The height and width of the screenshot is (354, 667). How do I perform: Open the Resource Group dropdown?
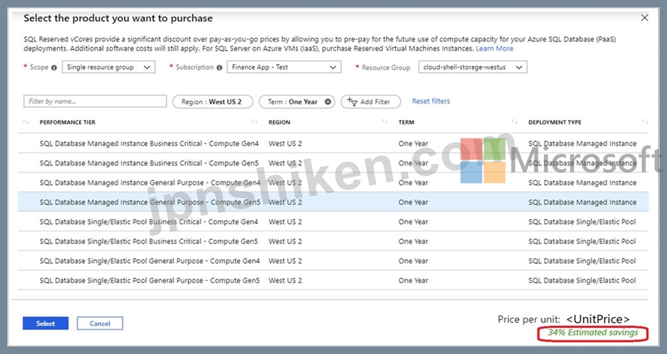tap(473, 67)
